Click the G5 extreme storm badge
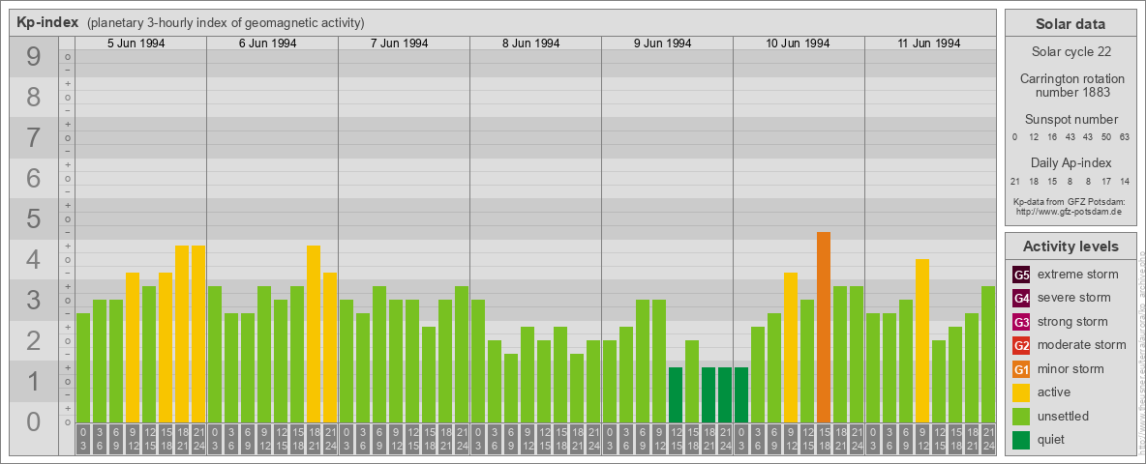This screenshot has width=1146, height=464. click(1021, 275)
